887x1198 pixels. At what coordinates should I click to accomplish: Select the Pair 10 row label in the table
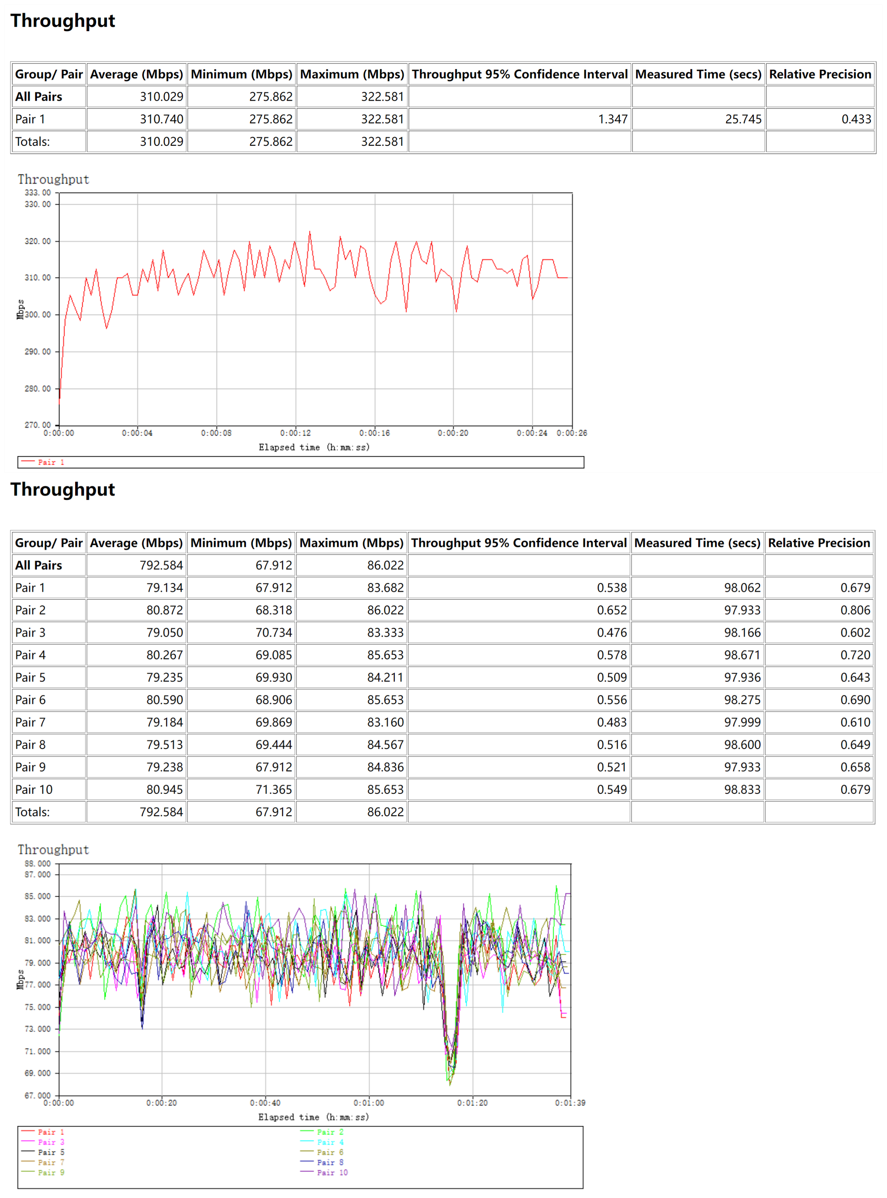[34, 789]
